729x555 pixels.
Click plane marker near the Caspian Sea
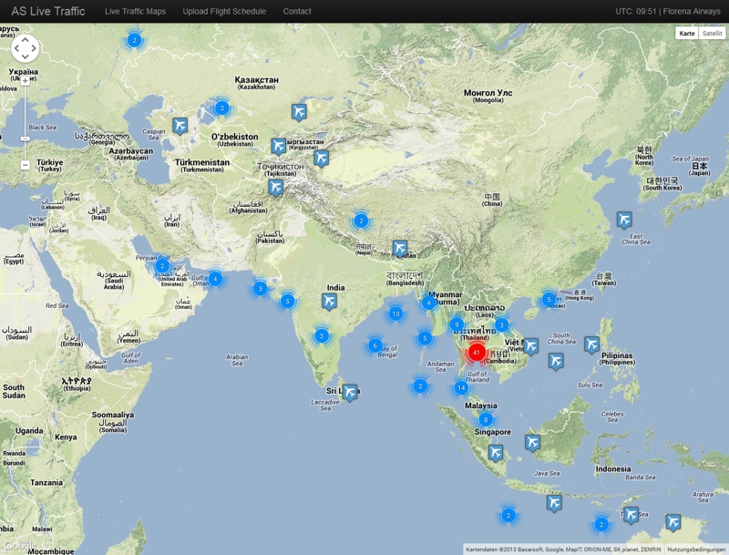180,126
